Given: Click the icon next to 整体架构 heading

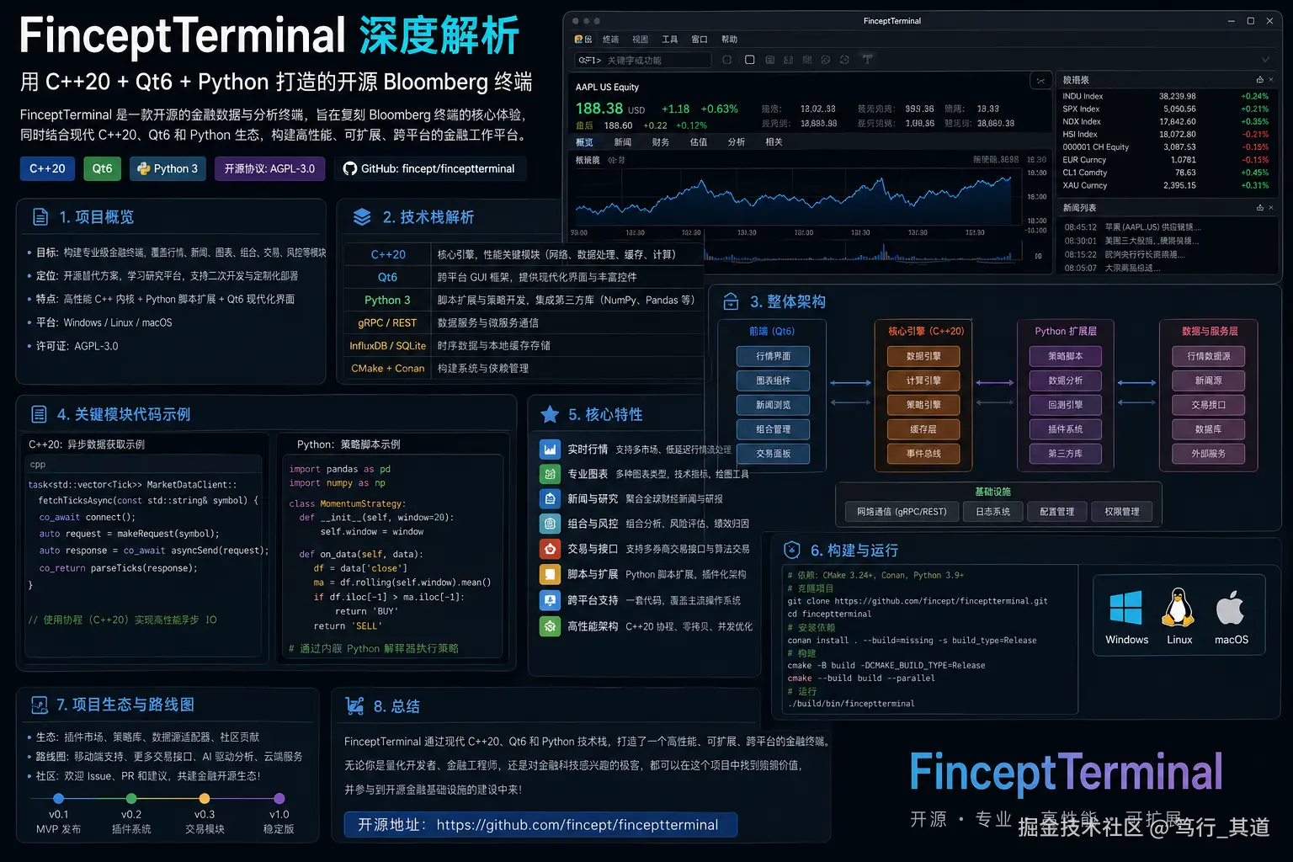Looking at the screenshot, I should tap(731, 301).
